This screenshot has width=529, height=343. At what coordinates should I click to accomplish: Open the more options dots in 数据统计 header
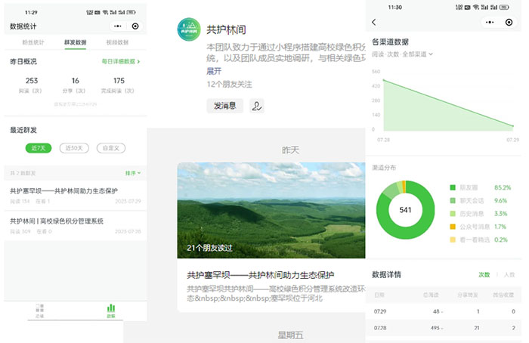(117, 26)
